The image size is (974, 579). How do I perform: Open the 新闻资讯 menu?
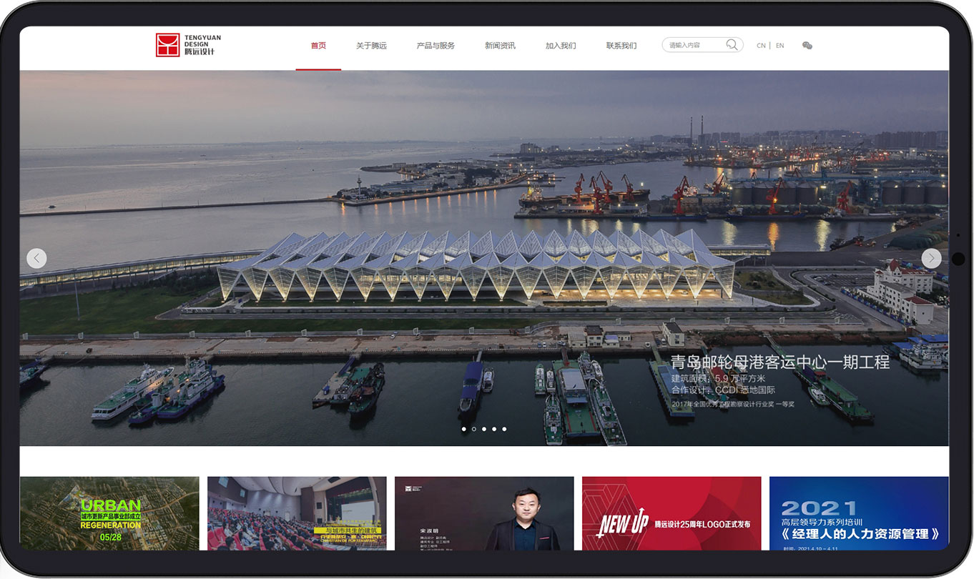point(500,46)
